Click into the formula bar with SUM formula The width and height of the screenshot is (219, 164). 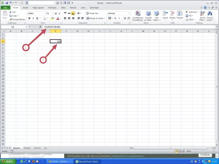coord(129,27)
